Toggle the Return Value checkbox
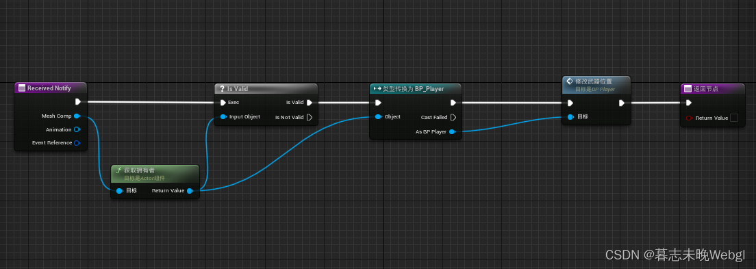This screenshot has height=269, width=756. coord(734,118)
